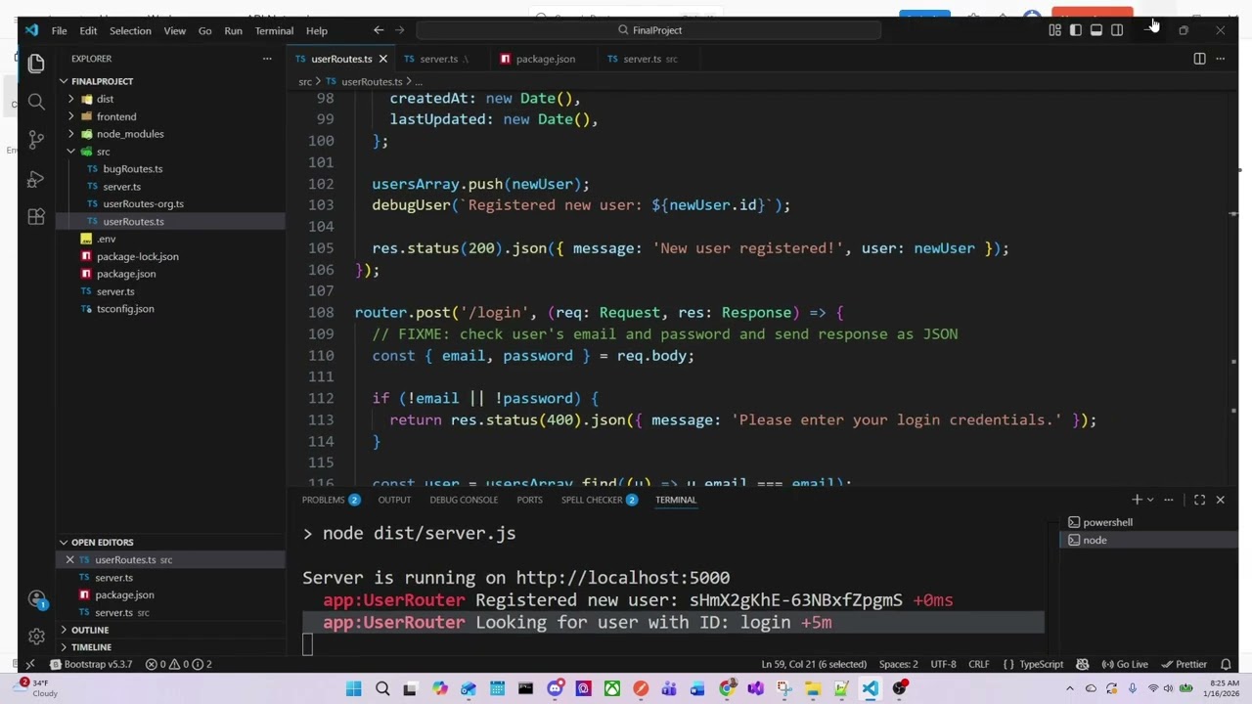The height and width of the screenshot is (704, 1252).
Task: Close the userRoutes.ts editor tab
Action: [382, 59]
